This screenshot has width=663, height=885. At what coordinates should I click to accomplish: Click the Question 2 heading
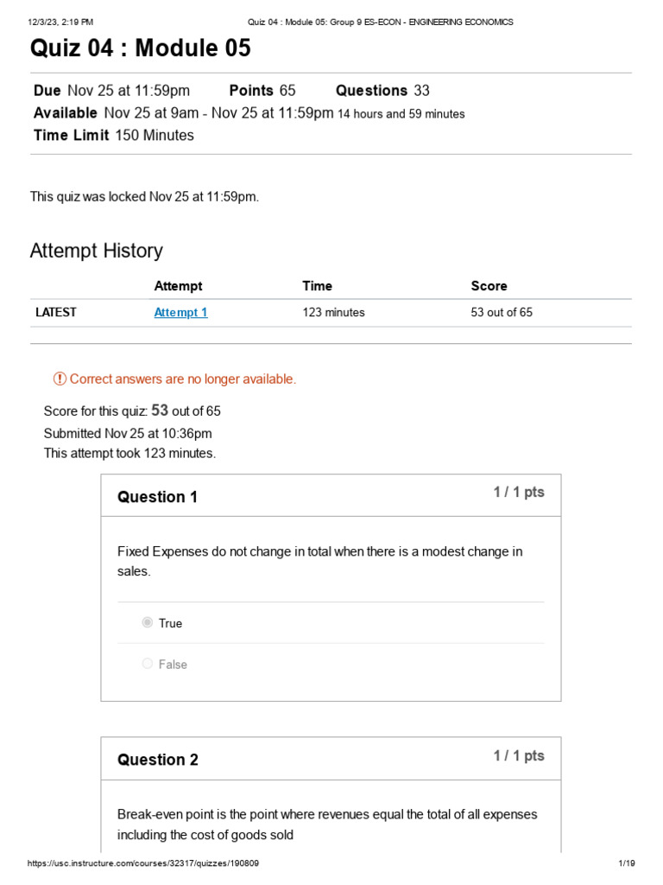coord(158,760)
